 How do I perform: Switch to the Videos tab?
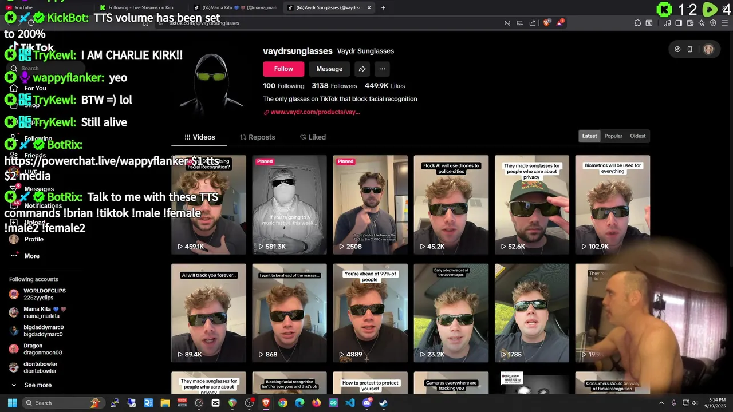click(x=199, y=137)
